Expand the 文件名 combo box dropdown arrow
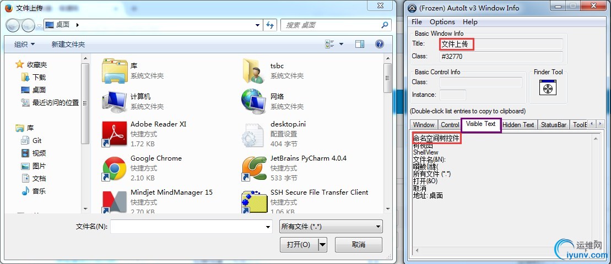 [268, 227]
